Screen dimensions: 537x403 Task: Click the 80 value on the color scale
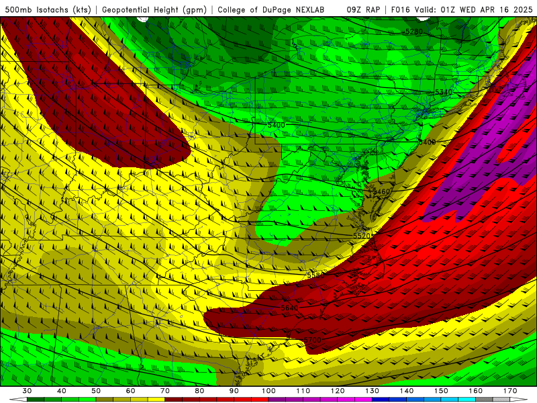[199, 391]
